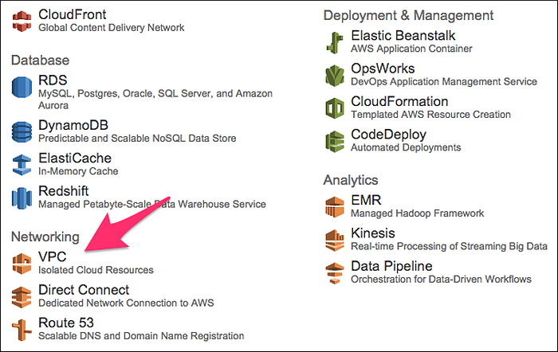The width and height of the screenshot is (558, 352).
Task: Click the Data Pipeline icon
Action: pyautogui.click(x=335, y=273)
